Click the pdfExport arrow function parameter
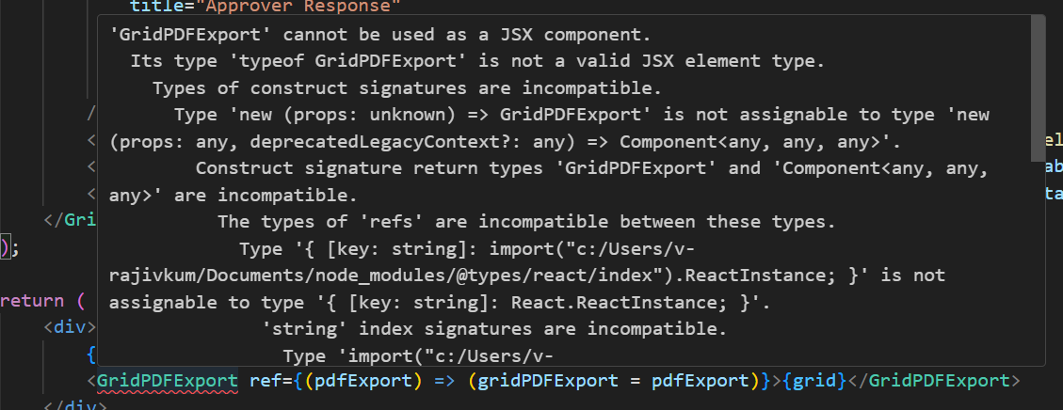This screenshot has height=410, width=1063. 353,381
